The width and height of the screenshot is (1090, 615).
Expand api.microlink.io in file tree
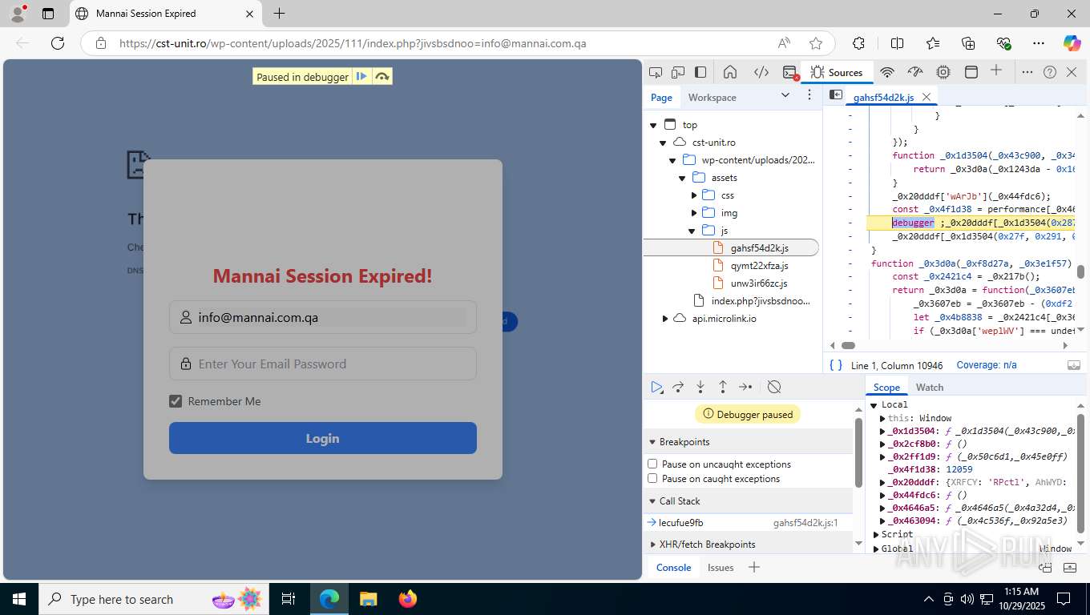click(665, 319)
